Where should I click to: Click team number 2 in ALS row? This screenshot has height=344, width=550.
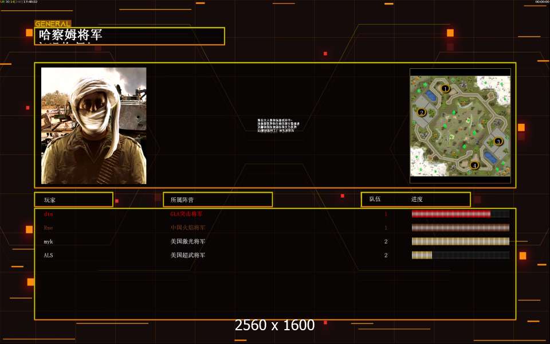click(386, 255)
